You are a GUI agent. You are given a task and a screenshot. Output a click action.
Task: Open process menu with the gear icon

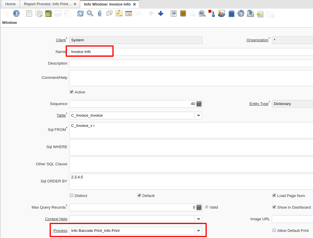[x=241, y=13]
